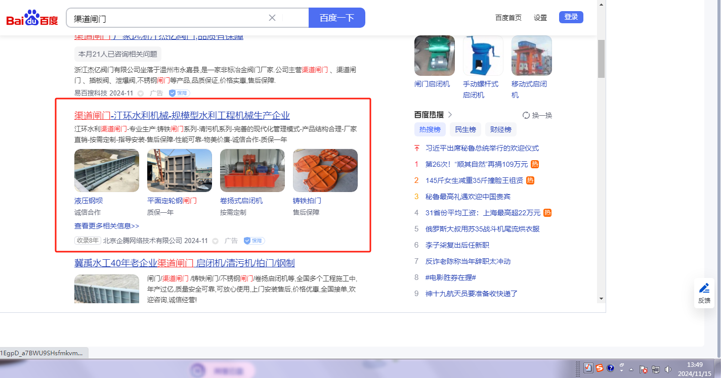Open the 手动螺杆式启闭机 sidebar thumbnail image
Image resolution: width=721 pixels, height=378 pixels.
[x=483, y=56]
